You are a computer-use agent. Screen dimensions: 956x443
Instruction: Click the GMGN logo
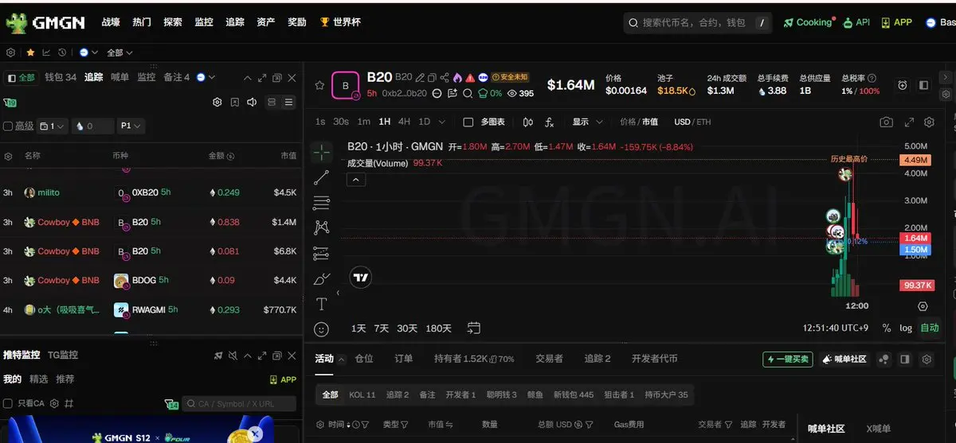tap(45, 23)
